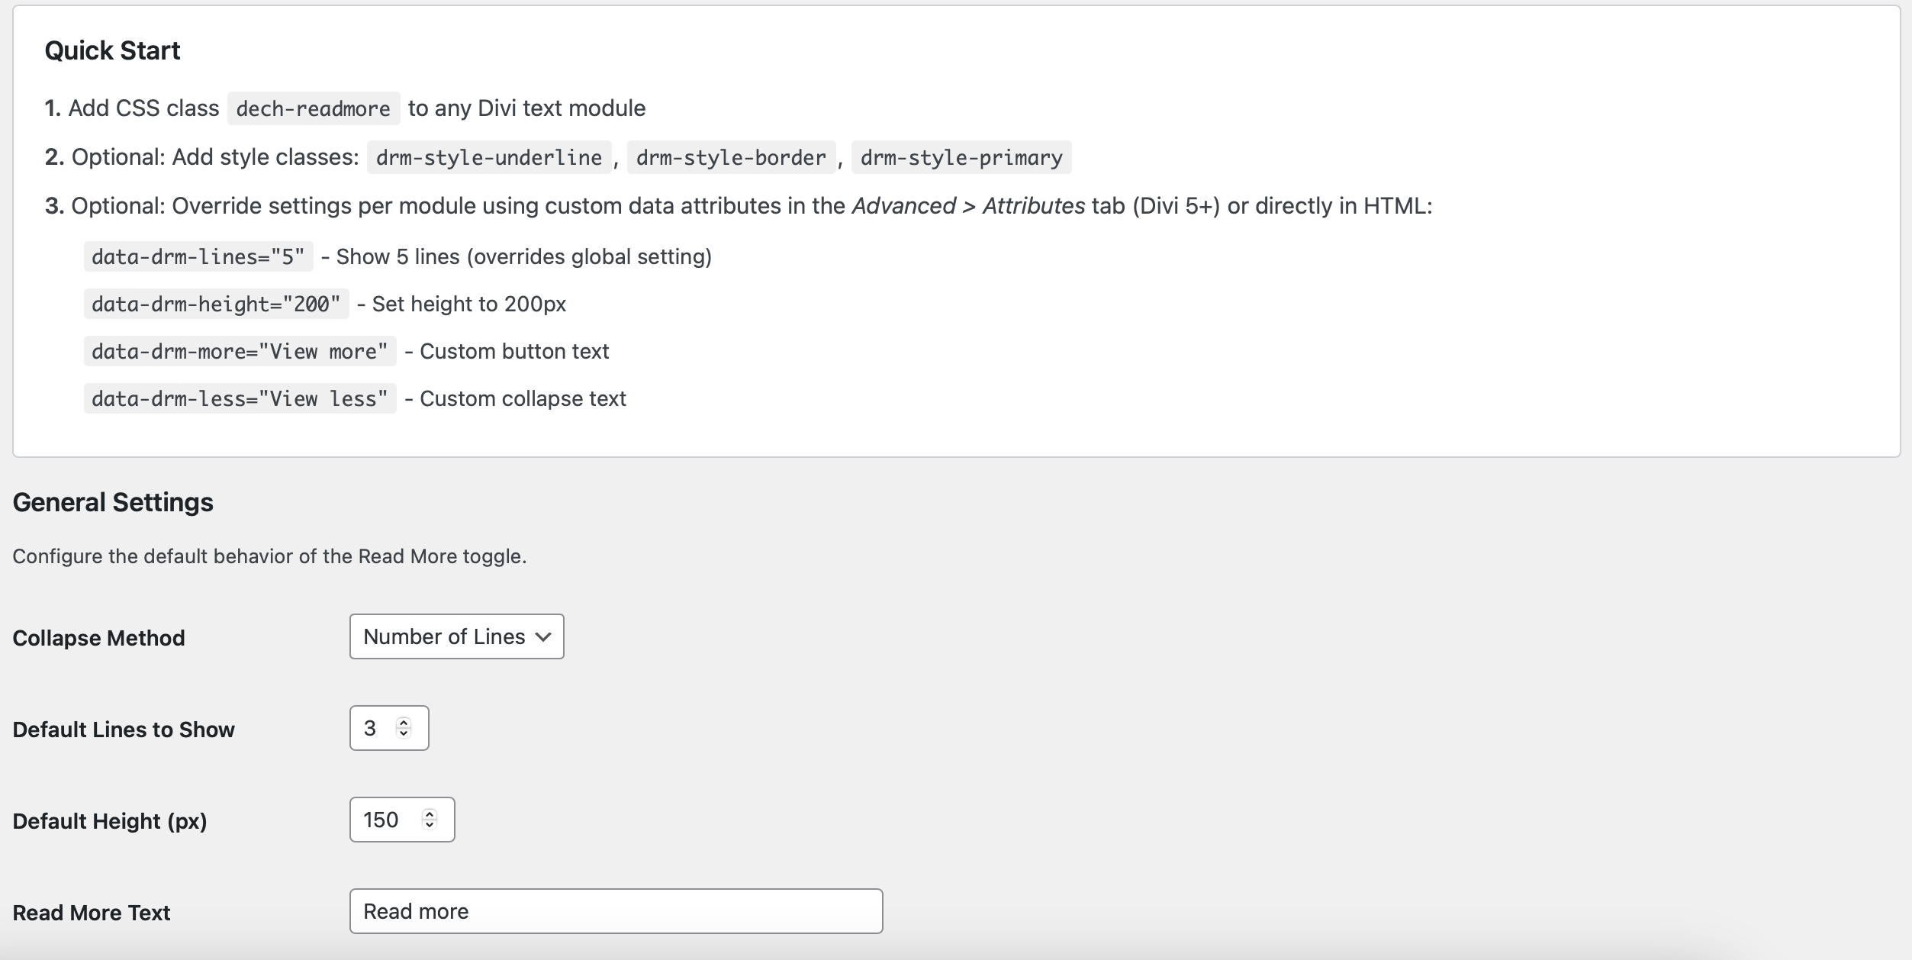The height and width of the screenshot is (960, 1912).
Task: Click the drm-style-primary class code
Action: (x=961, y=158)
